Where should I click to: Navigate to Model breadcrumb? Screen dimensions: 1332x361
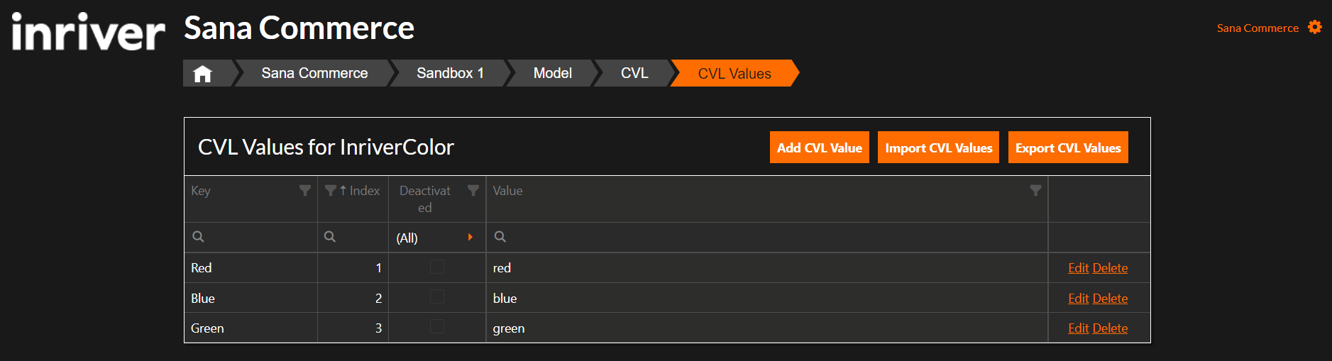coord(553,73)
